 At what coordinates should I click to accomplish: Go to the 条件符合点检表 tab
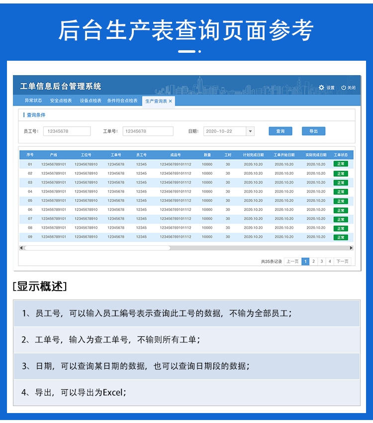[x=122, y=101]
